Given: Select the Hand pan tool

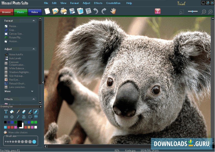Looking at the screenshot, I should click(x=113, y=11).
